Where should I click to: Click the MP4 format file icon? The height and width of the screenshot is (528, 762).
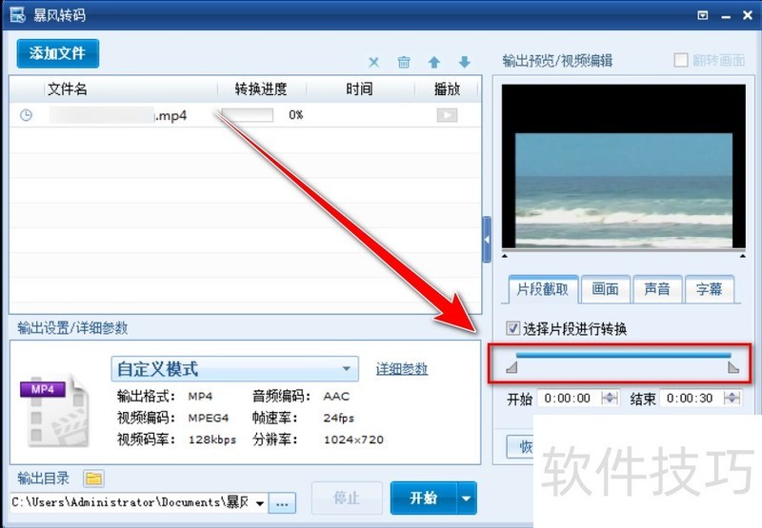(55, 410)
